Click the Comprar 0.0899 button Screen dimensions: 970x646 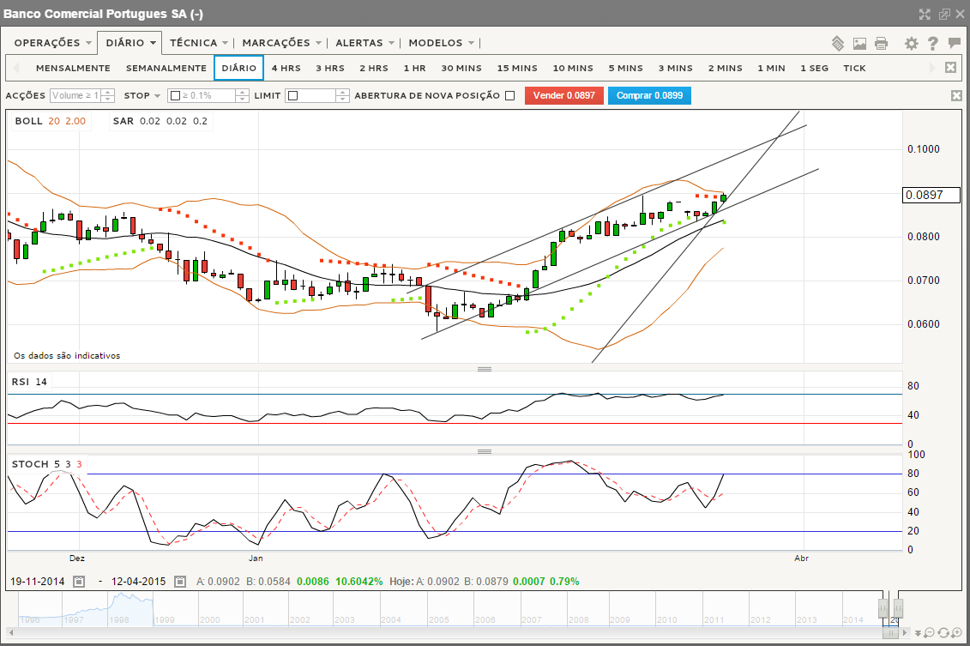point(649,96)
